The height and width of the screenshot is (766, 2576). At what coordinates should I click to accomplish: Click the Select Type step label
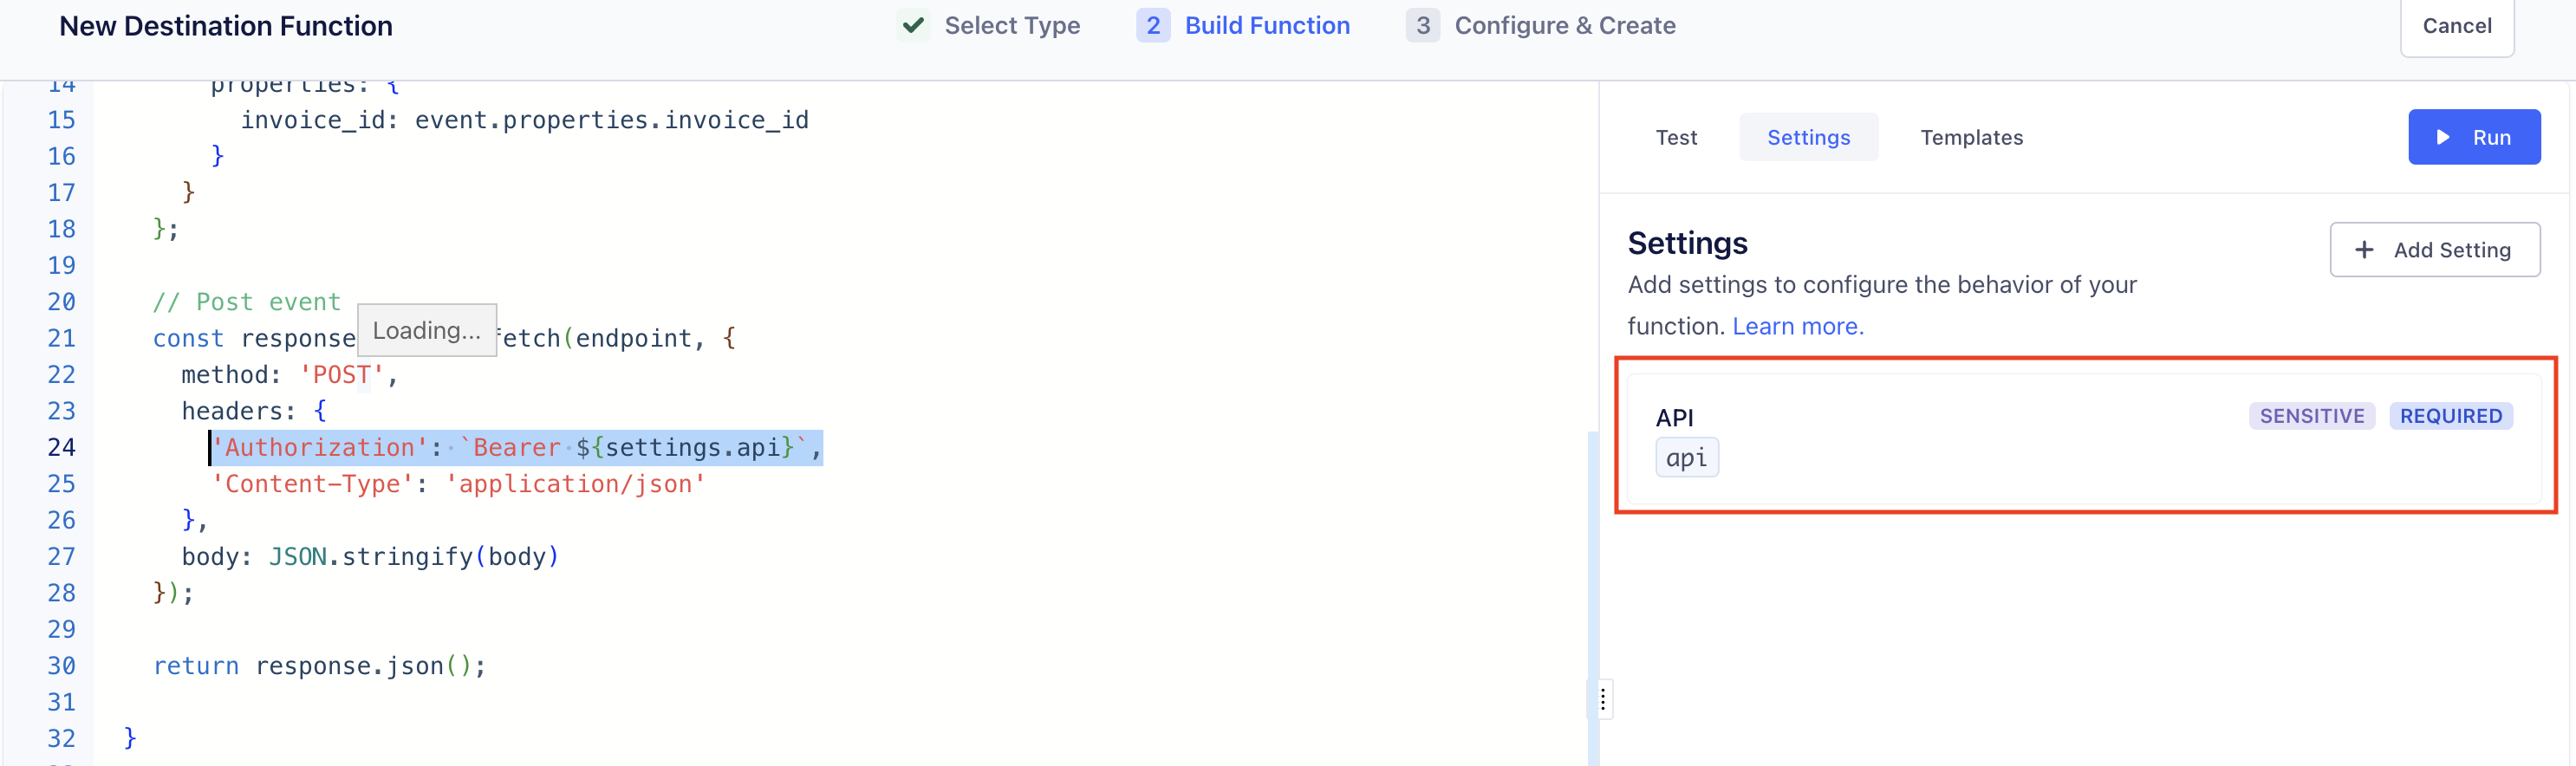[x=1012, y=25]
